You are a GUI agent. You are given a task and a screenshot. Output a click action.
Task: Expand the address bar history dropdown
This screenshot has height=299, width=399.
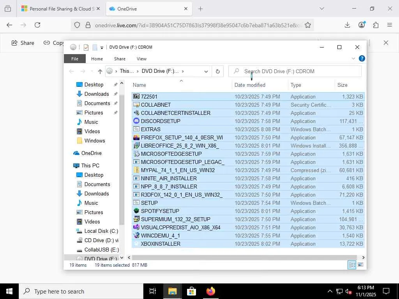[x=206, y=72]
